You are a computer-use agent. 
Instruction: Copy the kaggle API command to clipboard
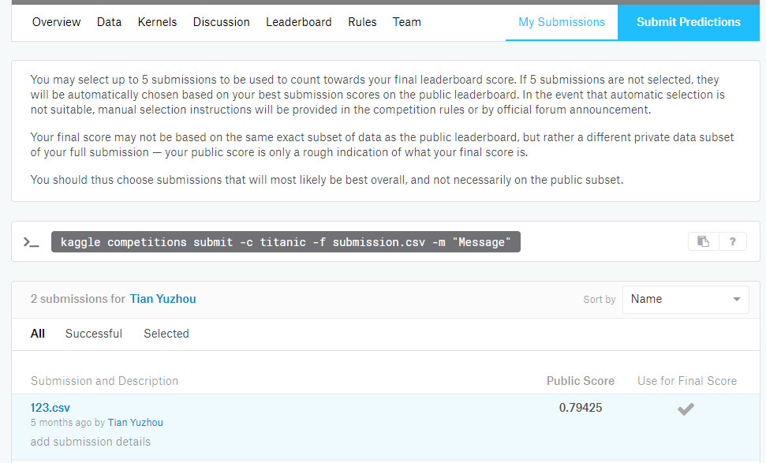703,241
